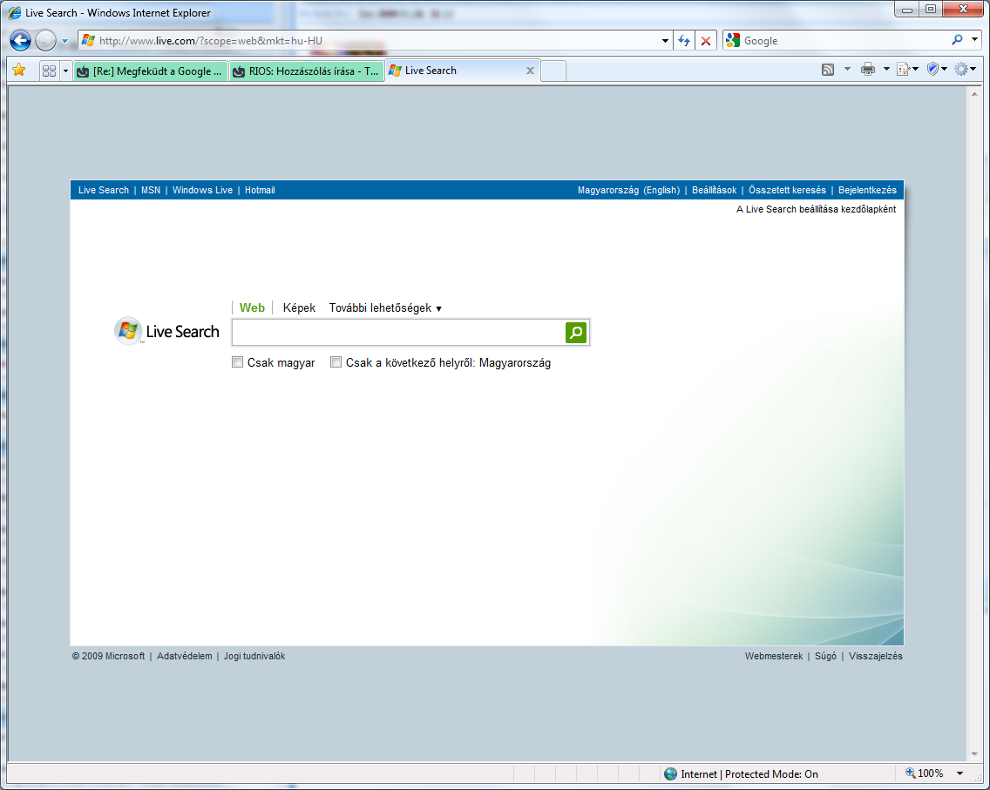Click A Live Search beállítása kezdőlapként
Screen dimensions: 990x790
click(x=816, y=209)
